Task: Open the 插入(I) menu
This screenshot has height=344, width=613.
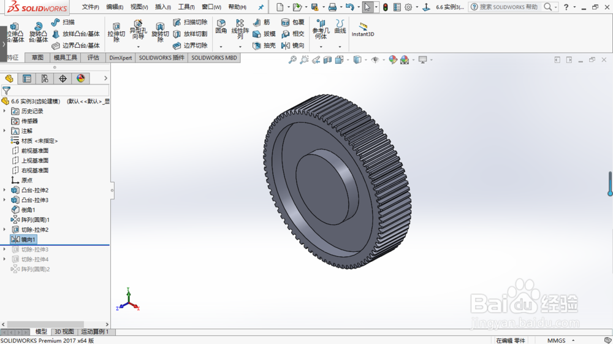Action: coord(163,7)
